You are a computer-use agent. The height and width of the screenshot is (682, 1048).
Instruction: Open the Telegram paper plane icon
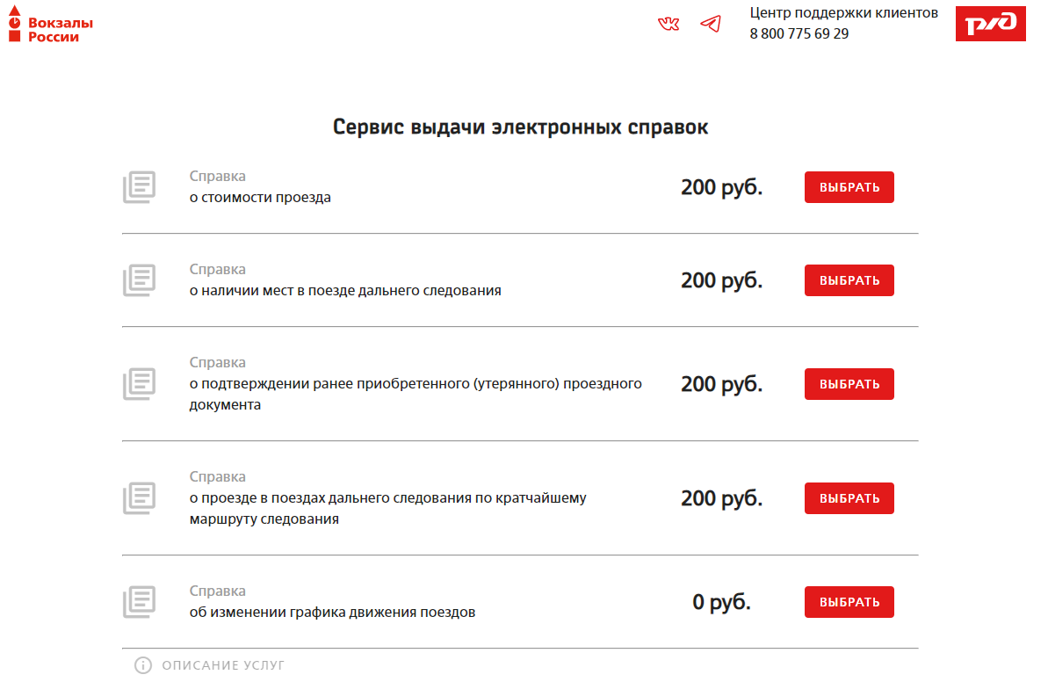pyautogui.click(x=711, y=24)
